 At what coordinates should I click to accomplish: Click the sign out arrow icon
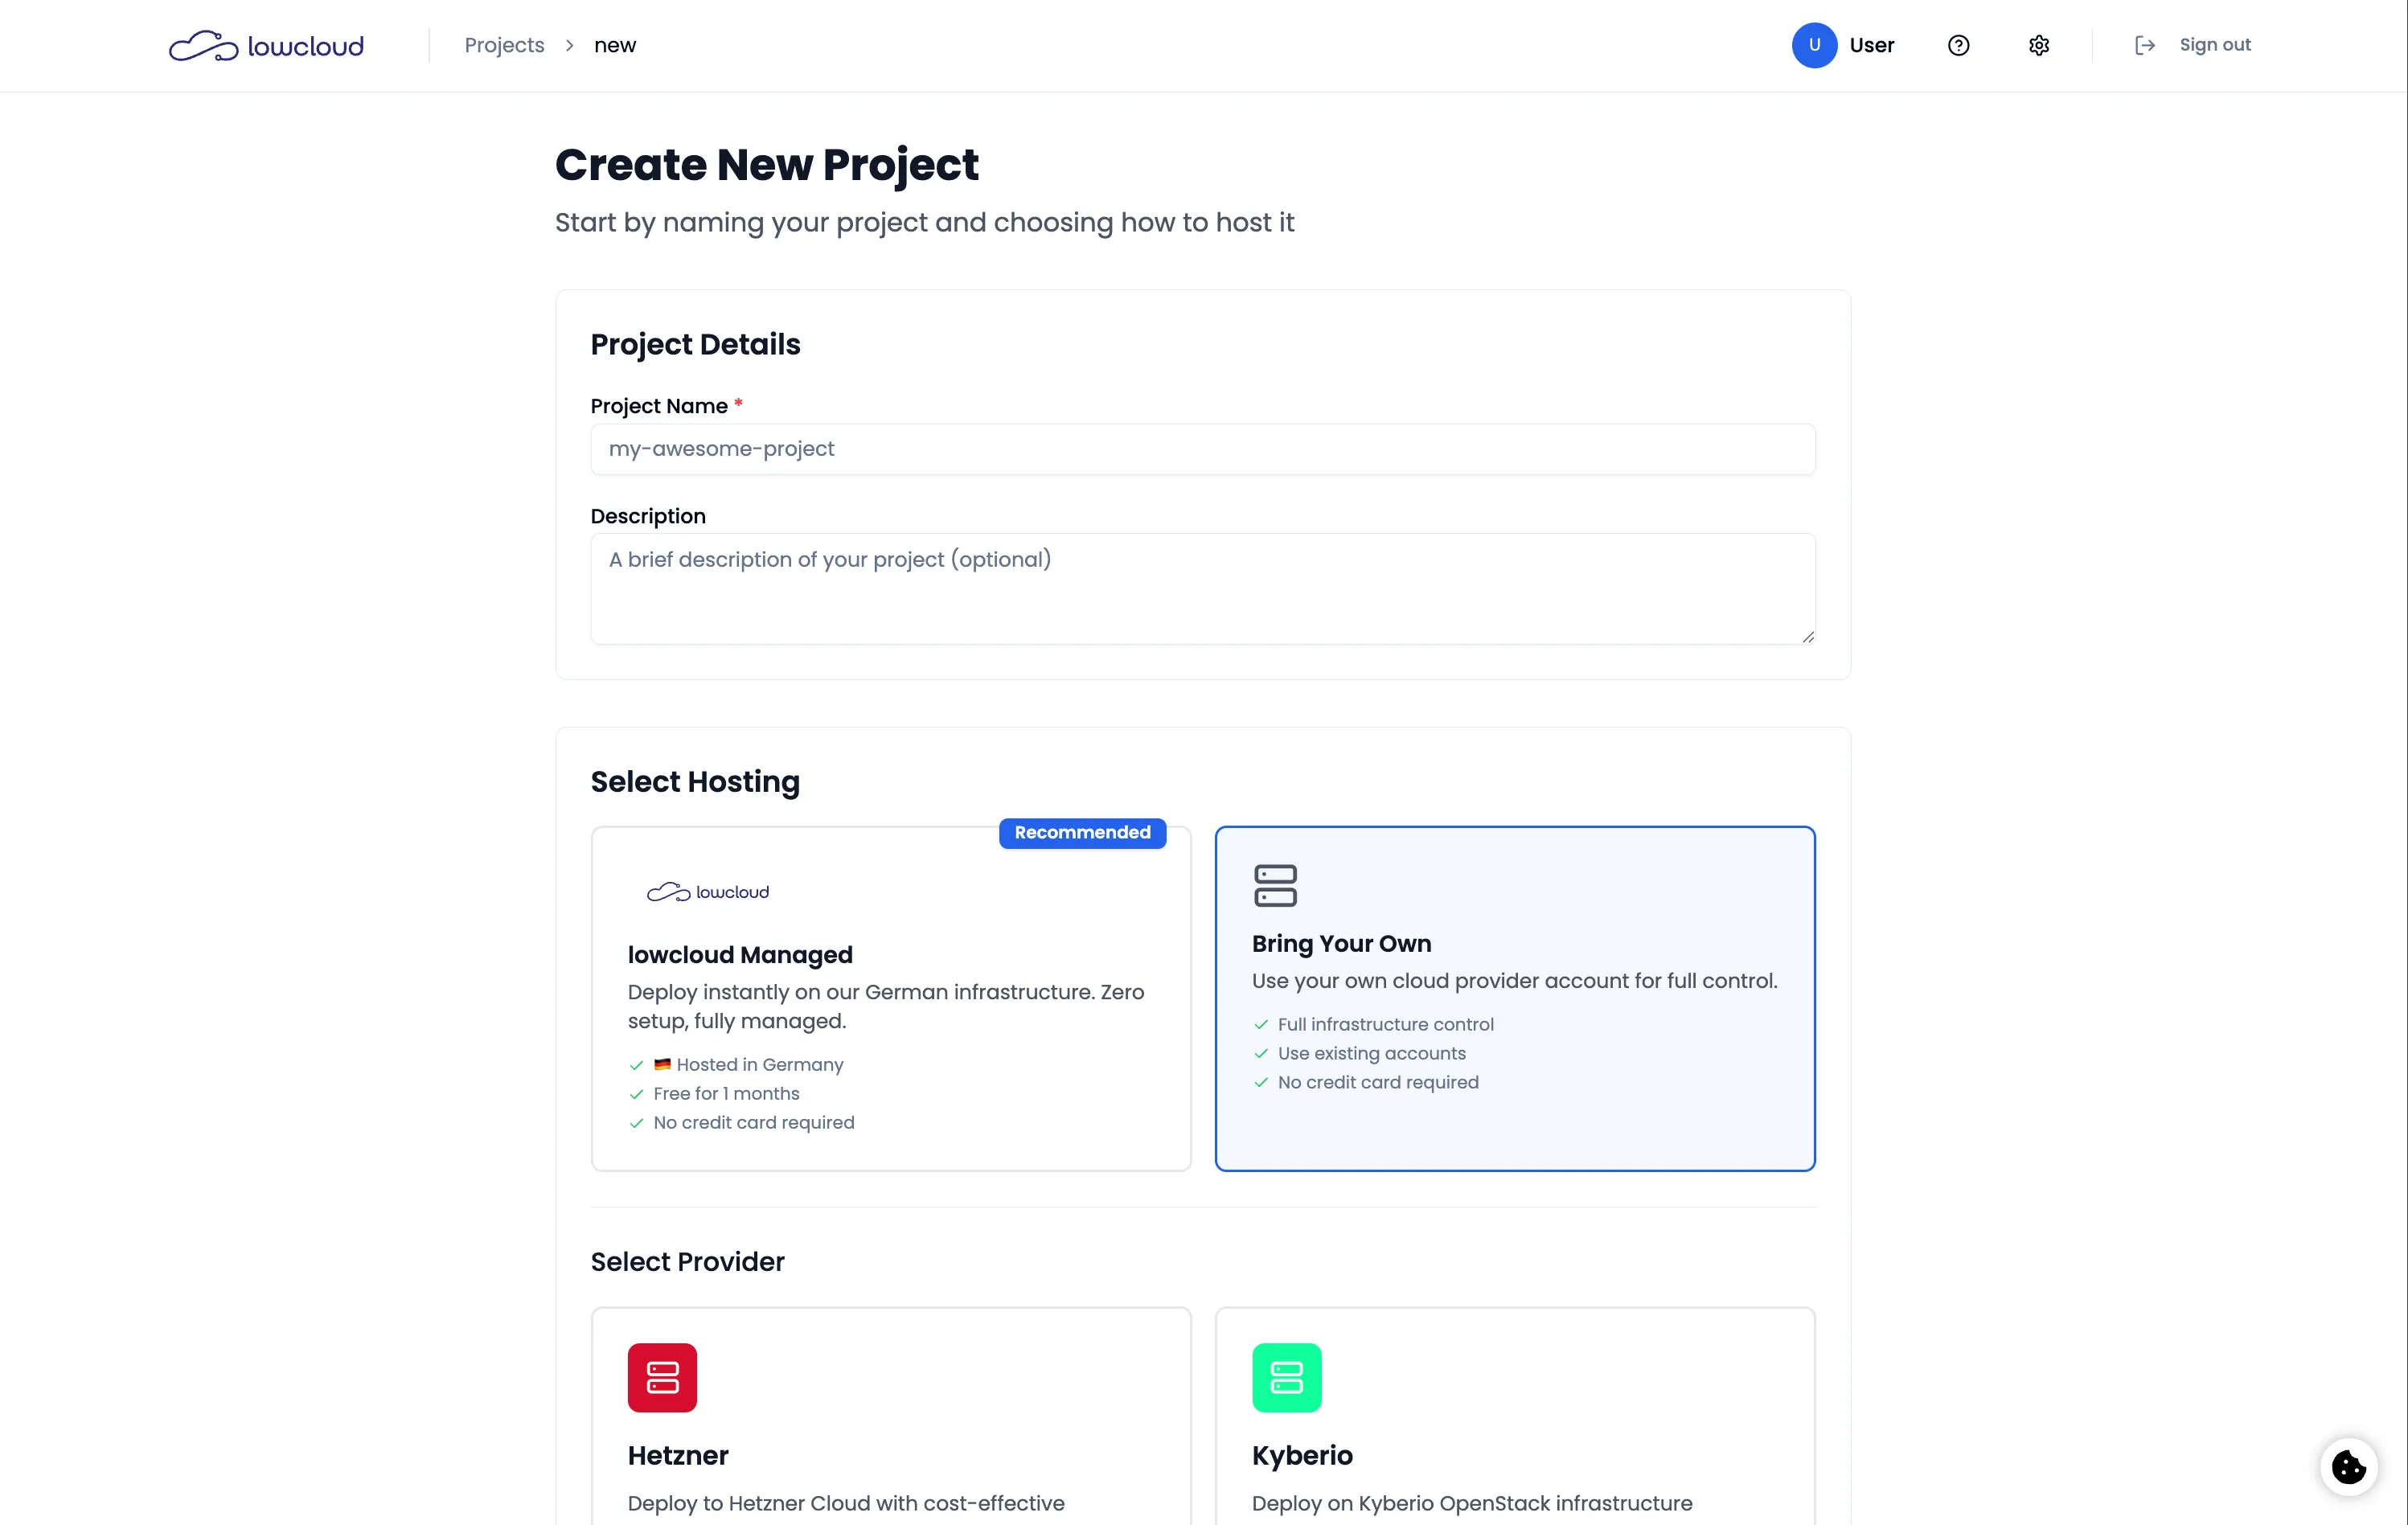tap(2145, 45)
